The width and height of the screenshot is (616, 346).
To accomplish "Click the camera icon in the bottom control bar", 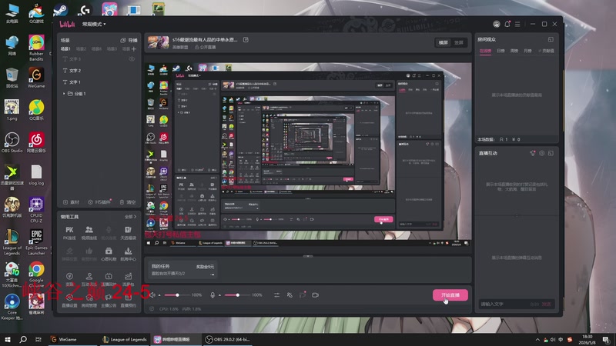I will pos(315,295).
